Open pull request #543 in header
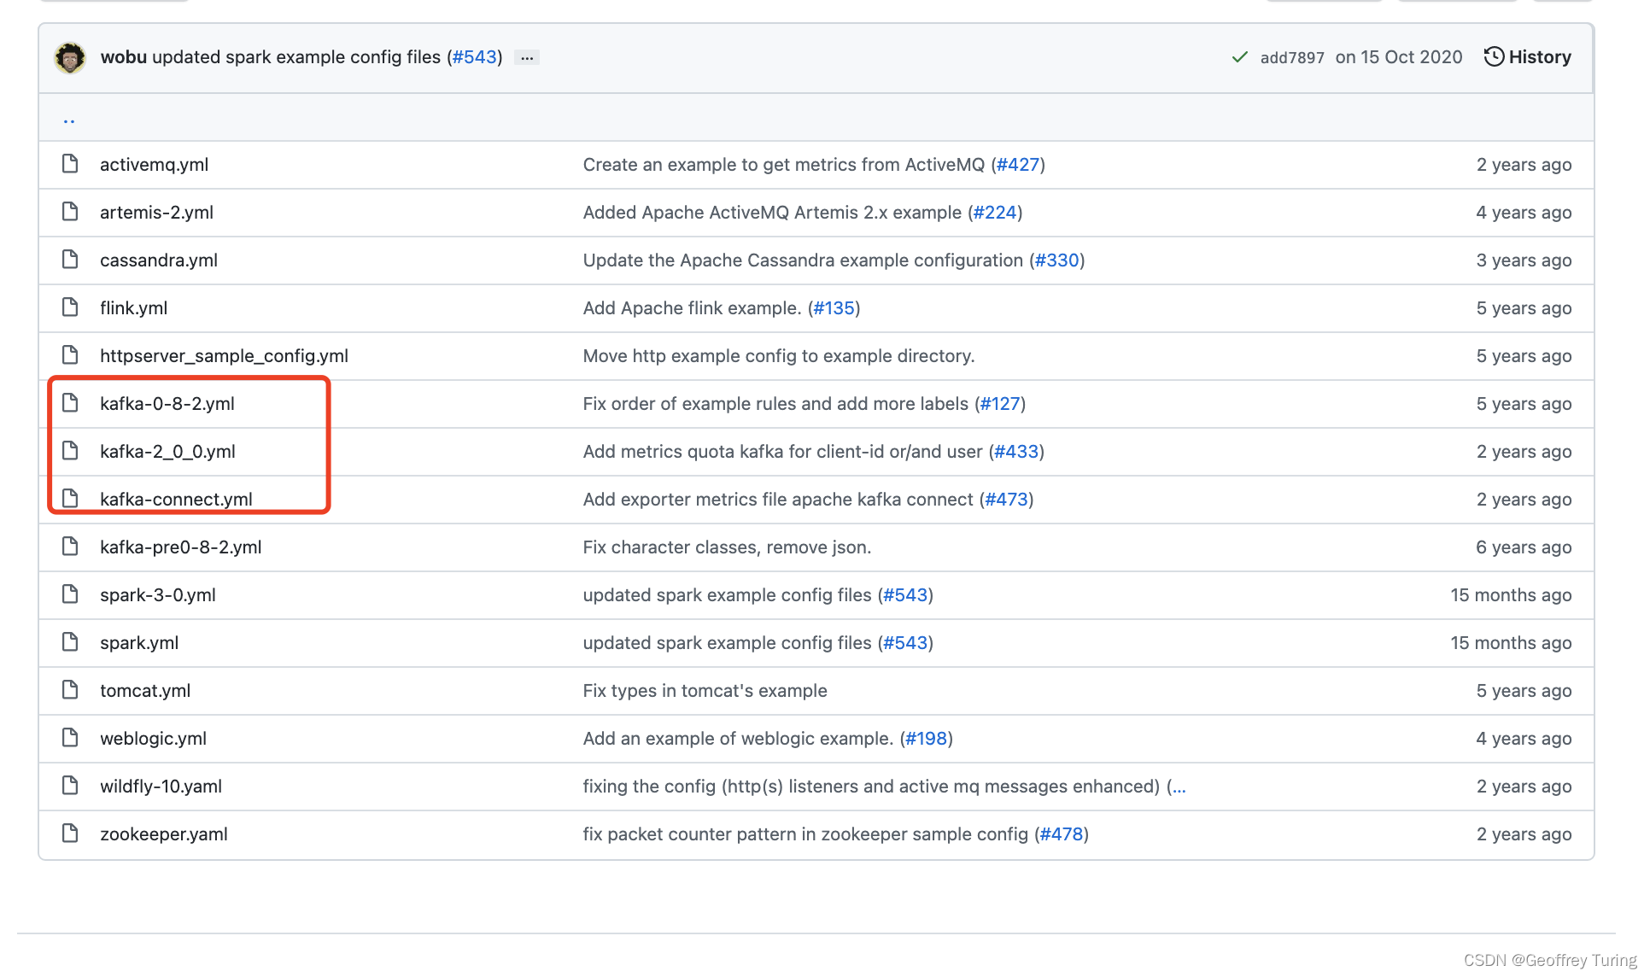This screenshot has height=977, width=1650. coord(475,57)
